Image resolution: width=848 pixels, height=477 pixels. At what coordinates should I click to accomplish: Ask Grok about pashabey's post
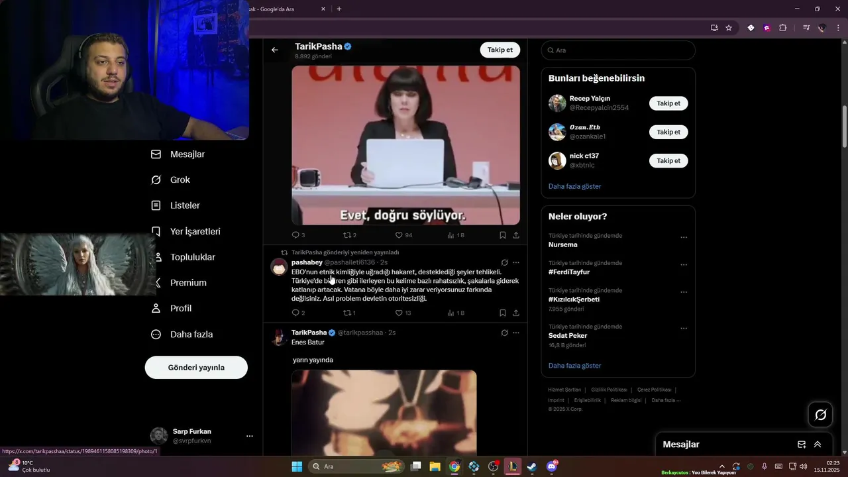pos(505,262)
